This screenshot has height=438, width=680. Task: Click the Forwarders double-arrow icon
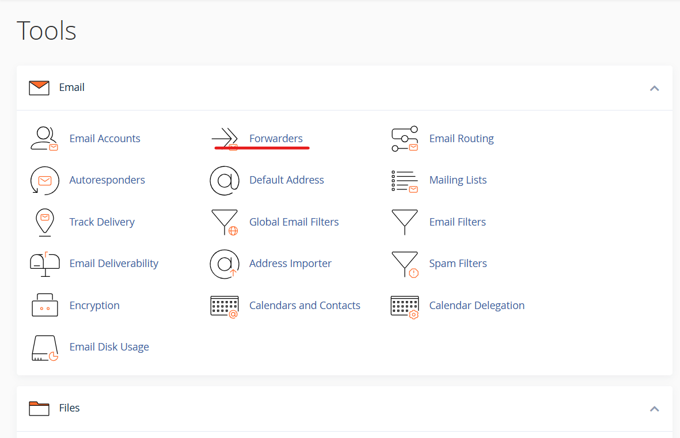(x=225, y=139)
